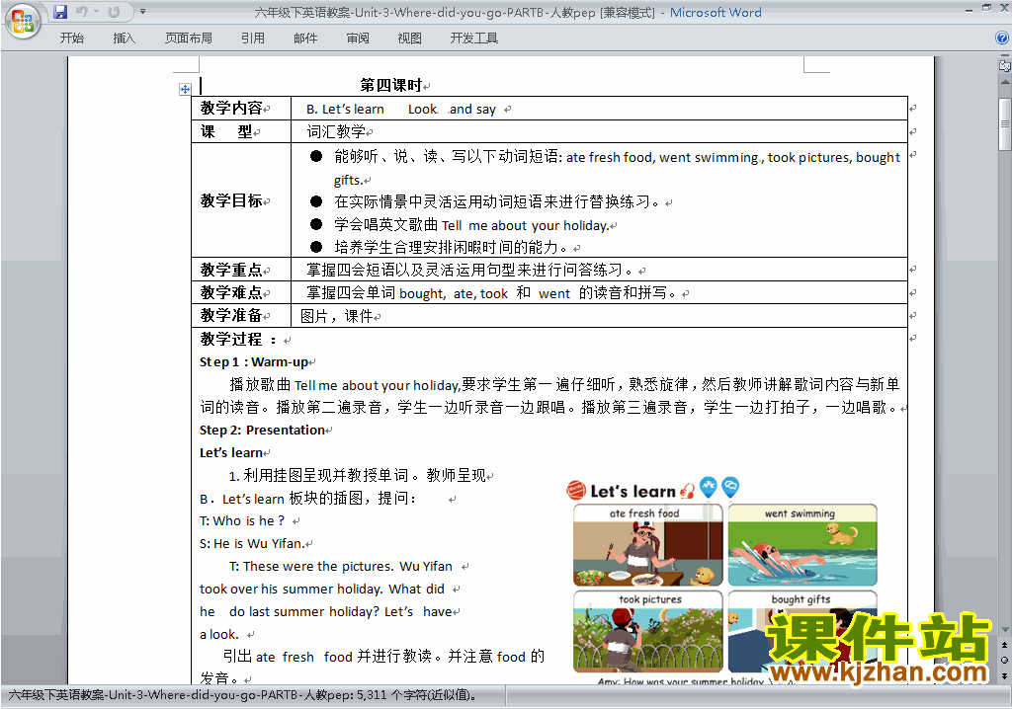
Task: Click the vertical scrollbar down arrow
Action: click(x=1004, y=629)
